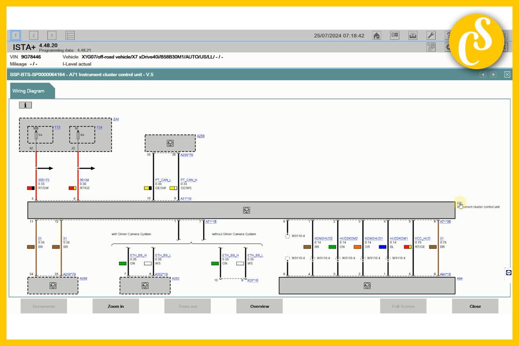Switch to session tab 2
This screenshot has height=346, width=519.
point(34,35)
